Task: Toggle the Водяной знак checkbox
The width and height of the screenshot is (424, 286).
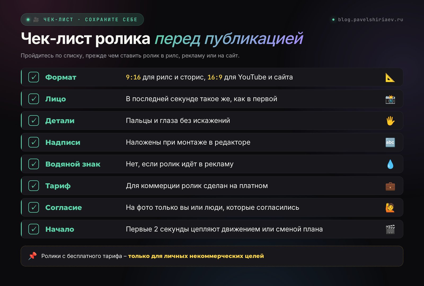Action: coord(34,164)
